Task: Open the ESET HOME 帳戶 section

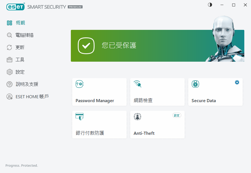Action: (x=27, y=97)
